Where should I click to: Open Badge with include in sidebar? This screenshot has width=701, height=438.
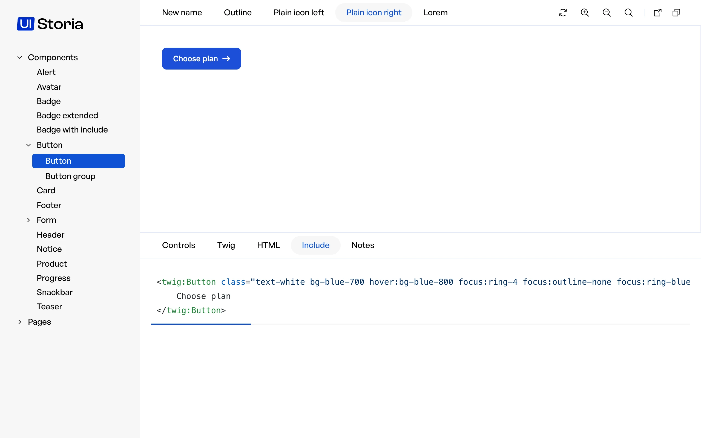tap(72, 129)
